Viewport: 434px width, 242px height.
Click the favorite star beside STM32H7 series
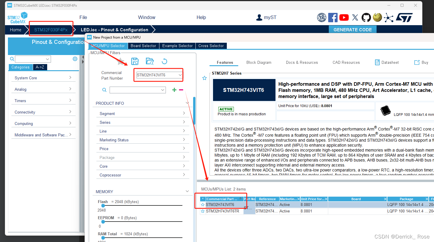pos(205,78)
